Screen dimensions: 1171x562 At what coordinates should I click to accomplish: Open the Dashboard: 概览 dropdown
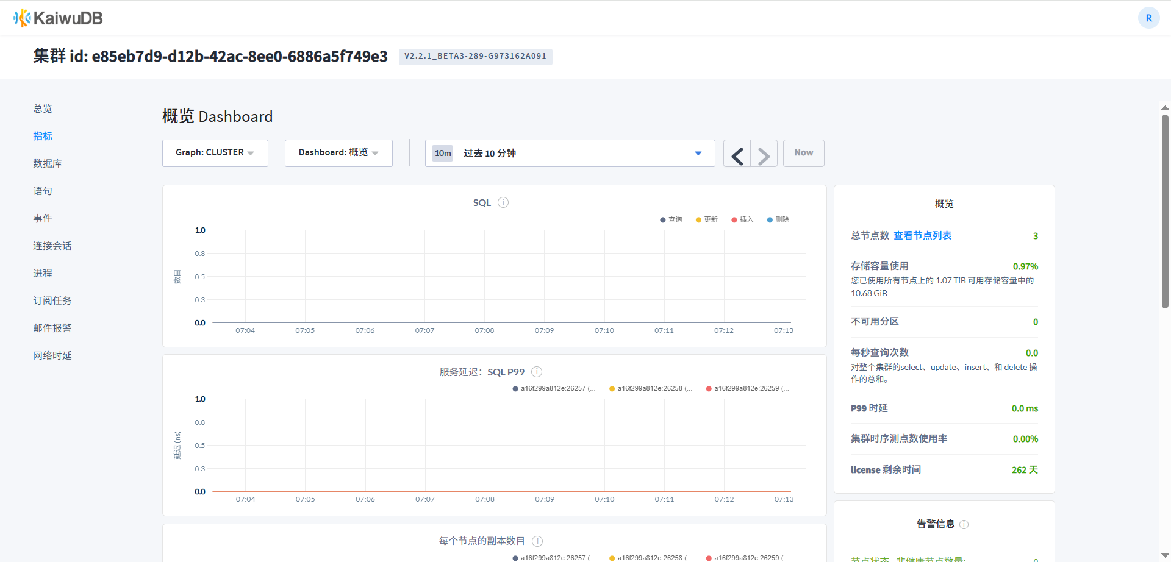[x=338, y=153]
